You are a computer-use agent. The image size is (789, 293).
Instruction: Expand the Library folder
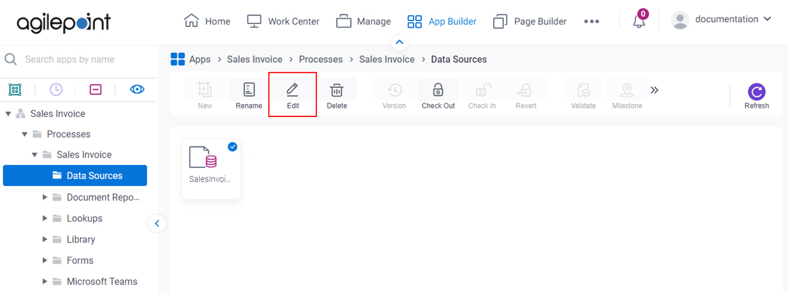click(x=45, y=239)
